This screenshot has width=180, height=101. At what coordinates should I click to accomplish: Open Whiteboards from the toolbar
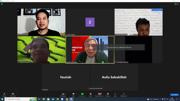[x=124, y=95]
